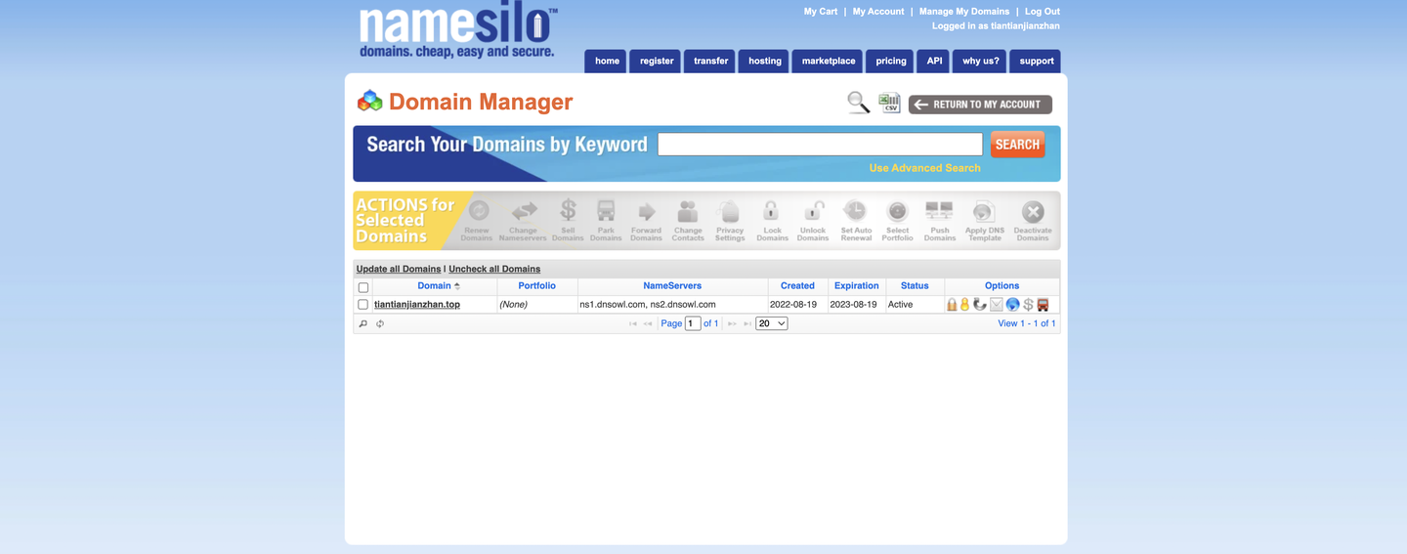Sort by the Created column header

pos(797,286)
